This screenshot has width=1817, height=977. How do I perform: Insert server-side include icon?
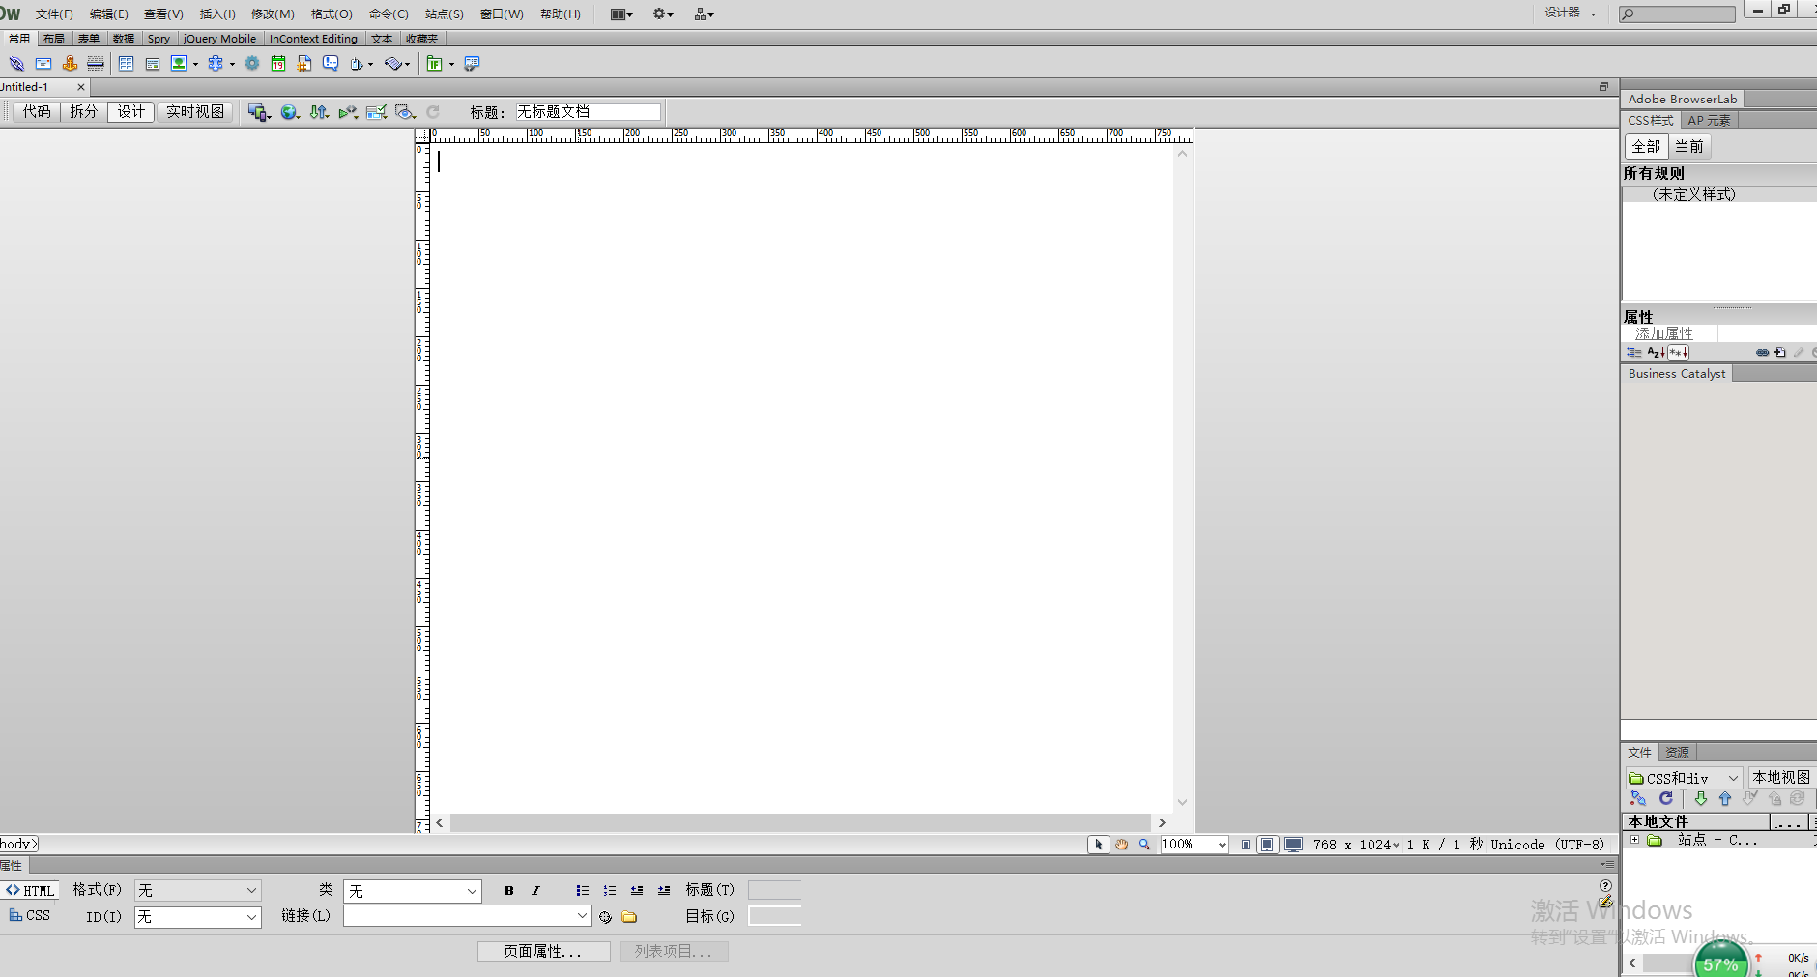coord(304,64)
